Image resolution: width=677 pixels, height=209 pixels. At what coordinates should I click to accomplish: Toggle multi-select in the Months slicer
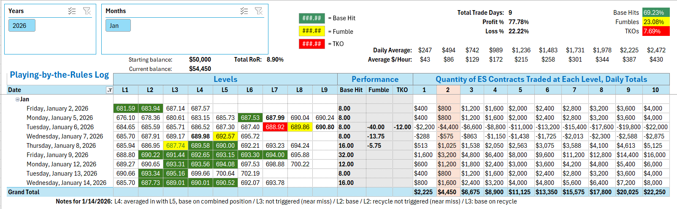click(x=244, y=11)
